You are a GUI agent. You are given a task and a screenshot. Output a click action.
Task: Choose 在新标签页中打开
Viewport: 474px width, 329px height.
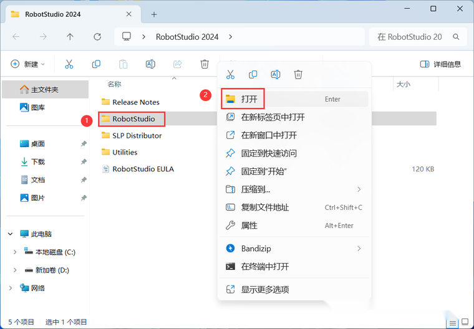[294, 117]
